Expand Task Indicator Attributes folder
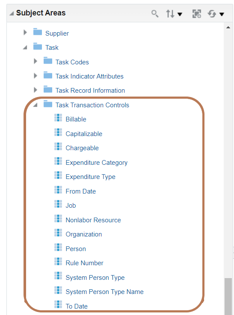The width and height of the screenshot is (234, 315). point(36,76)
